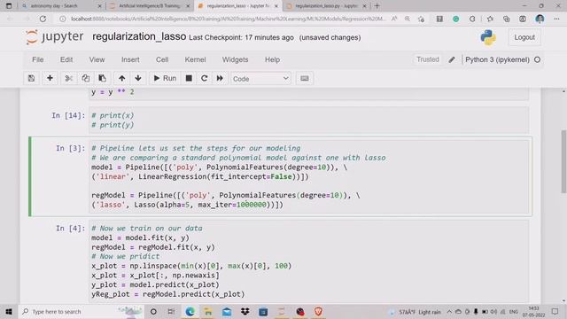Open the Widgets menu
567x319 pixels.
coord(235,59)
